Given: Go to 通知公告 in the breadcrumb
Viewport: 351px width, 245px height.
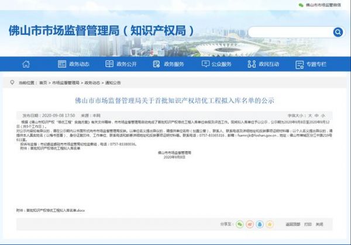Looking at the screenshot, I should 113,83.
